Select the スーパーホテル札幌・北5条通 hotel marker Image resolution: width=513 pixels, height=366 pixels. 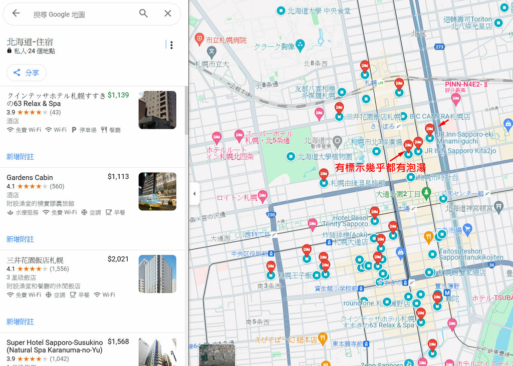tap(239, 135)
